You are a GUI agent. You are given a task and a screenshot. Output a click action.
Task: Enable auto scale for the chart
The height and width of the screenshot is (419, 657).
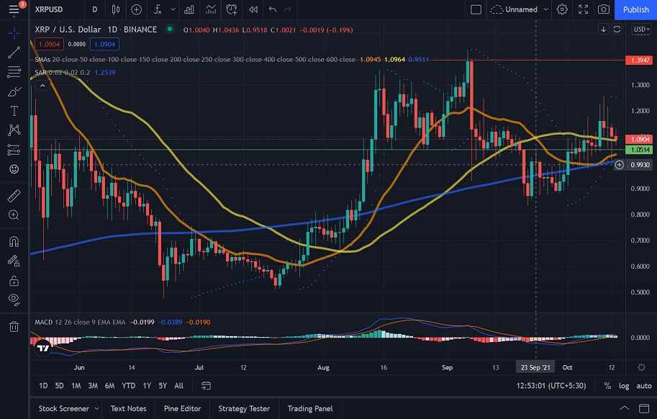pyautogui.click(x=644, y=386)
